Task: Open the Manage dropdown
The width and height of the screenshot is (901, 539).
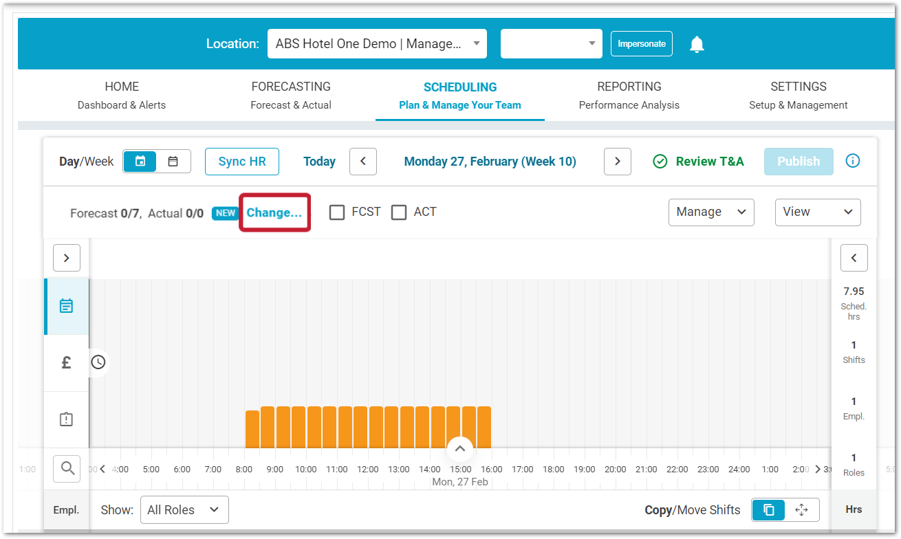Action: 710,212
